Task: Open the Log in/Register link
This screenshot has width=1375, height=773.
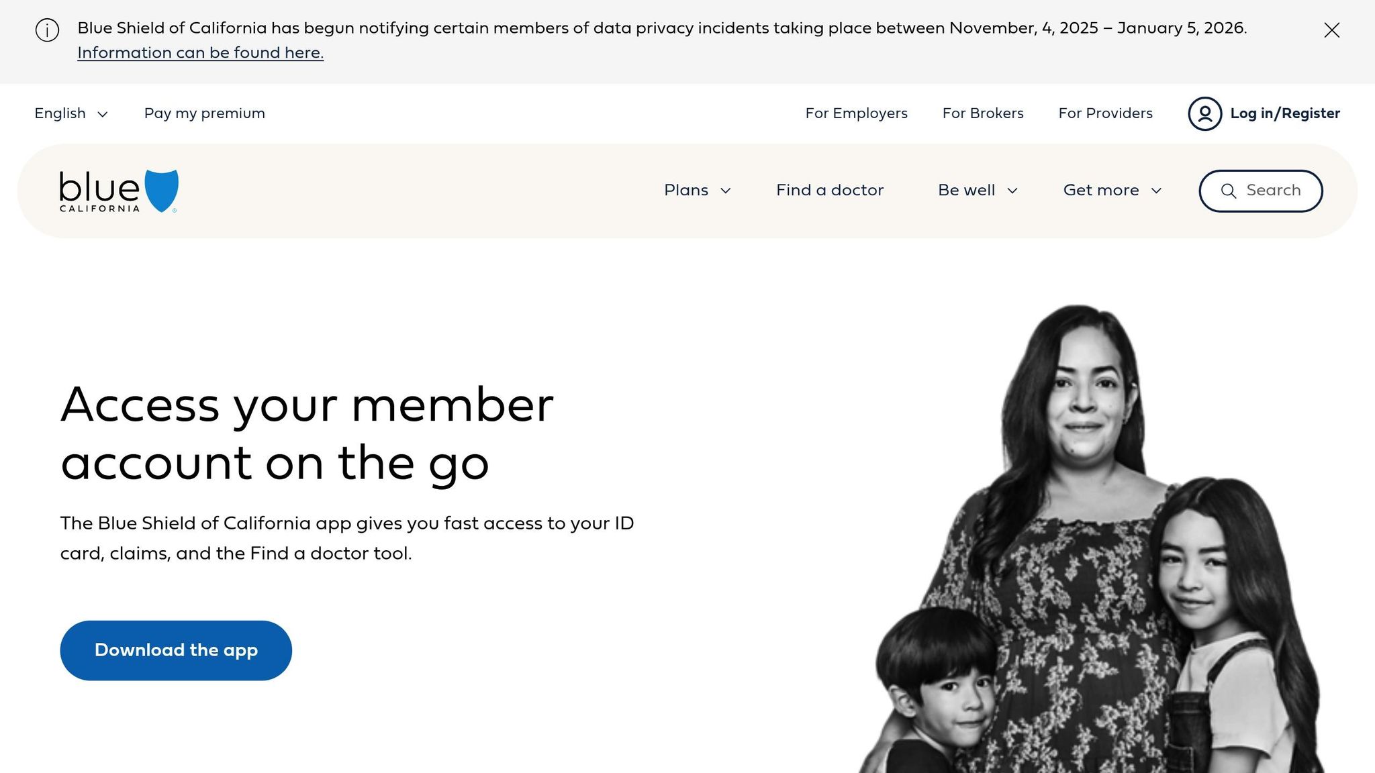Action: click(1284, 113)
